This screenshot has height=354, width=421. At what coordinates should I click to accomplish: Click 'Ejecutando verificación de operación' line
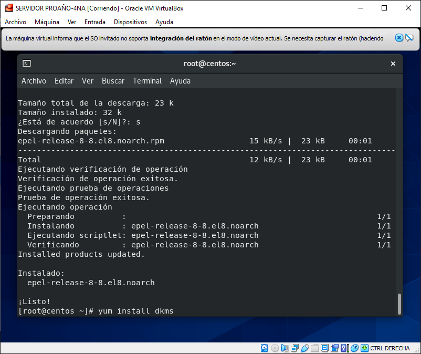click(x=103, y=169)
